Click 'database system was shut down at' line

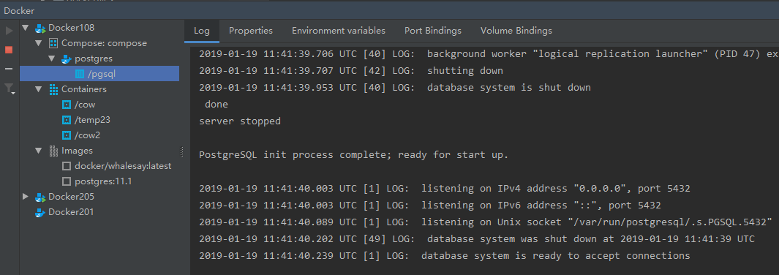click(477, 238)
